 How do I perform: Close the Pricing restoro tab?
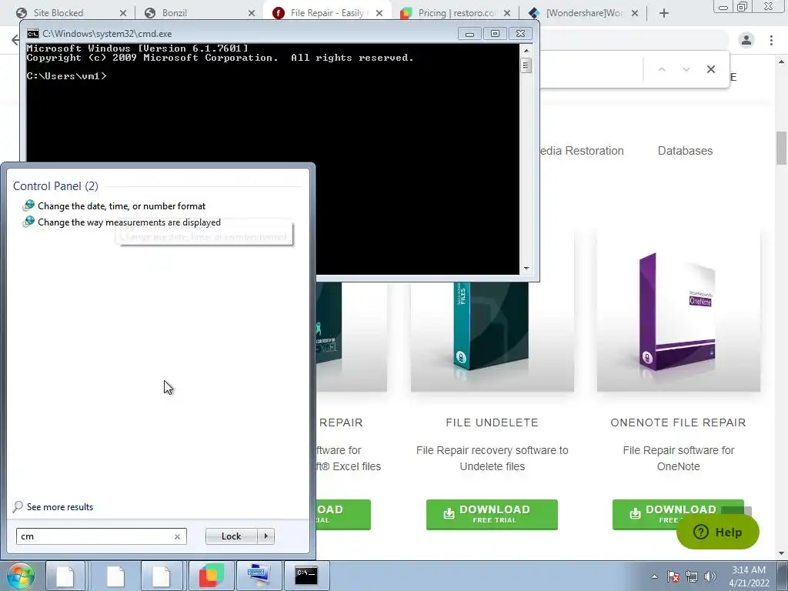(x=507, y=13)
